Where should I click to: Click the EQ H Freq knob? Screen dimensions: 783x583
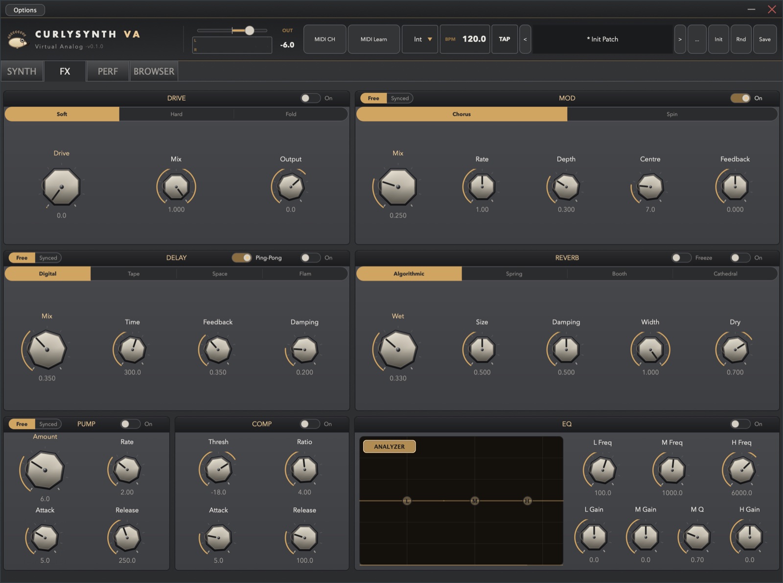pyautogui.click(x=742, y=470)
